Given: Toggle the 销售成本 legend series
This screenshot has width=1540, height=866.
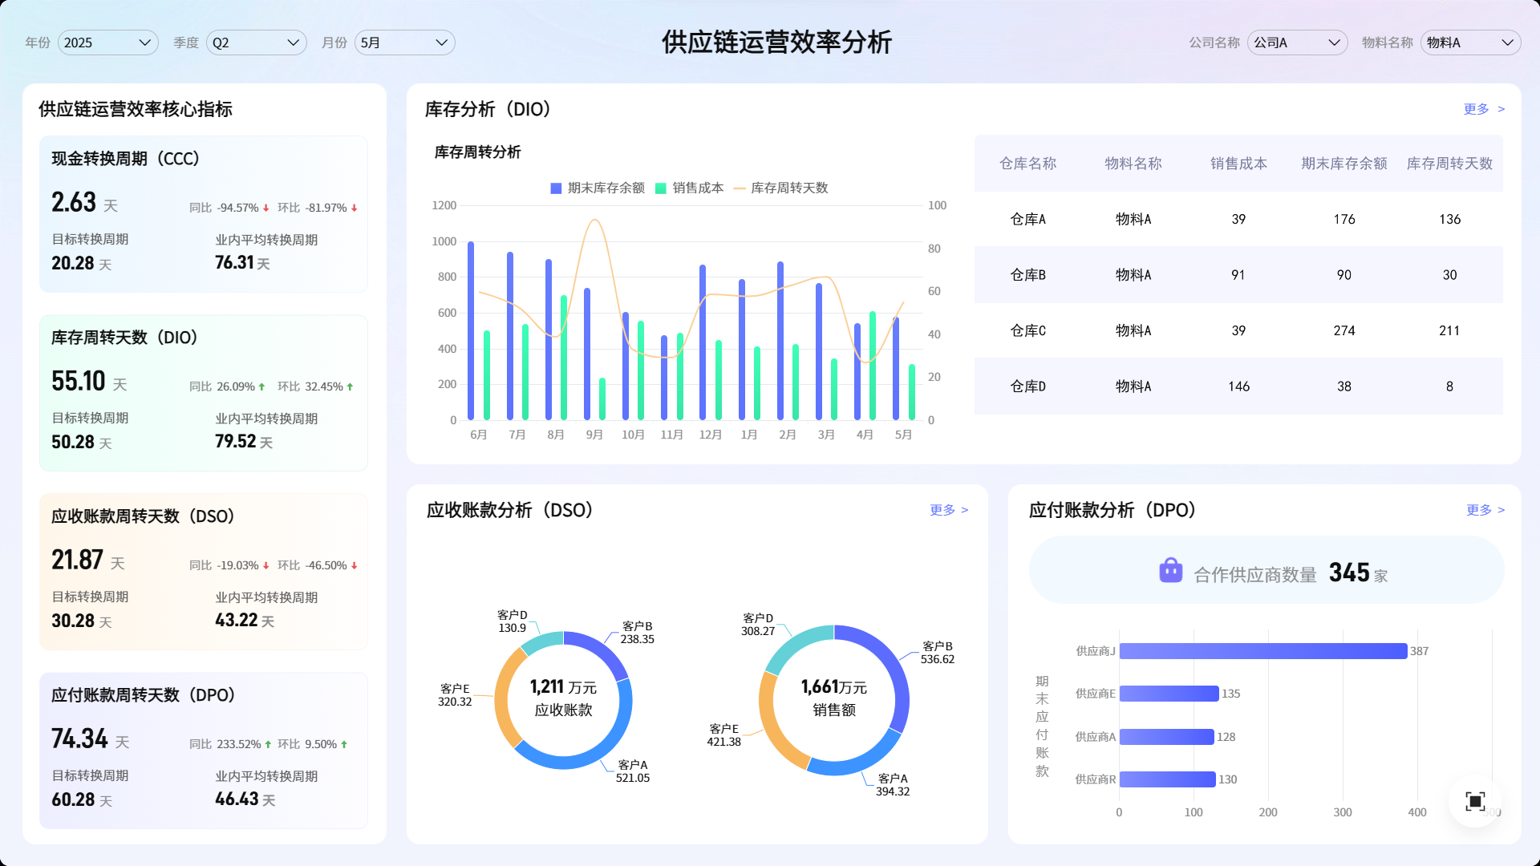Looking at the screenshot, I should [690, 188].
